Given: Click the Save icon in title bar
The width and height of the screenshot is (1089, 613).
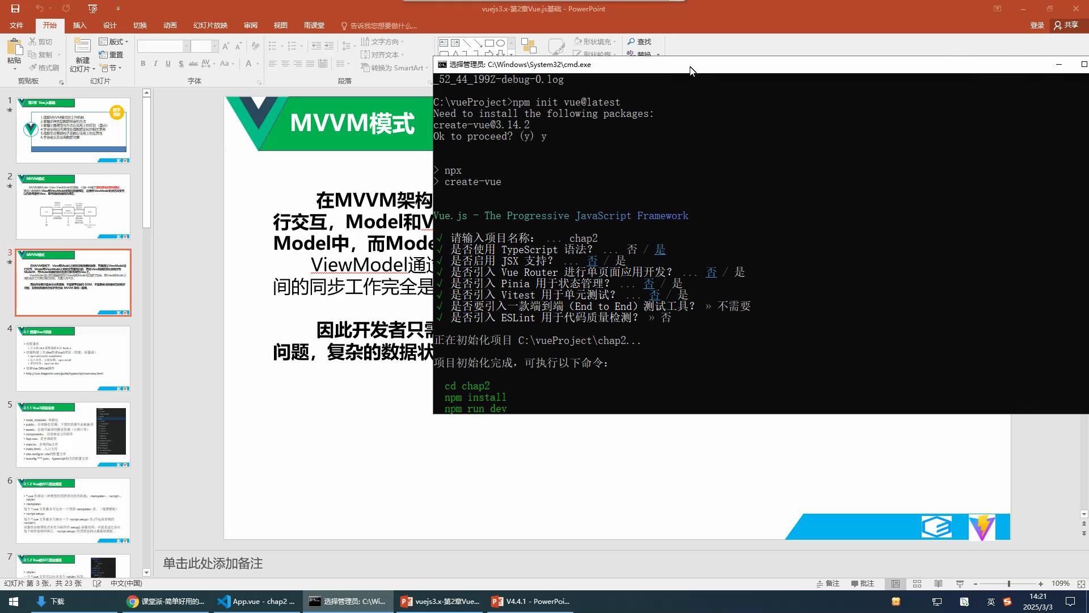Looking at the screenshot, I should (x=15, y=9).
